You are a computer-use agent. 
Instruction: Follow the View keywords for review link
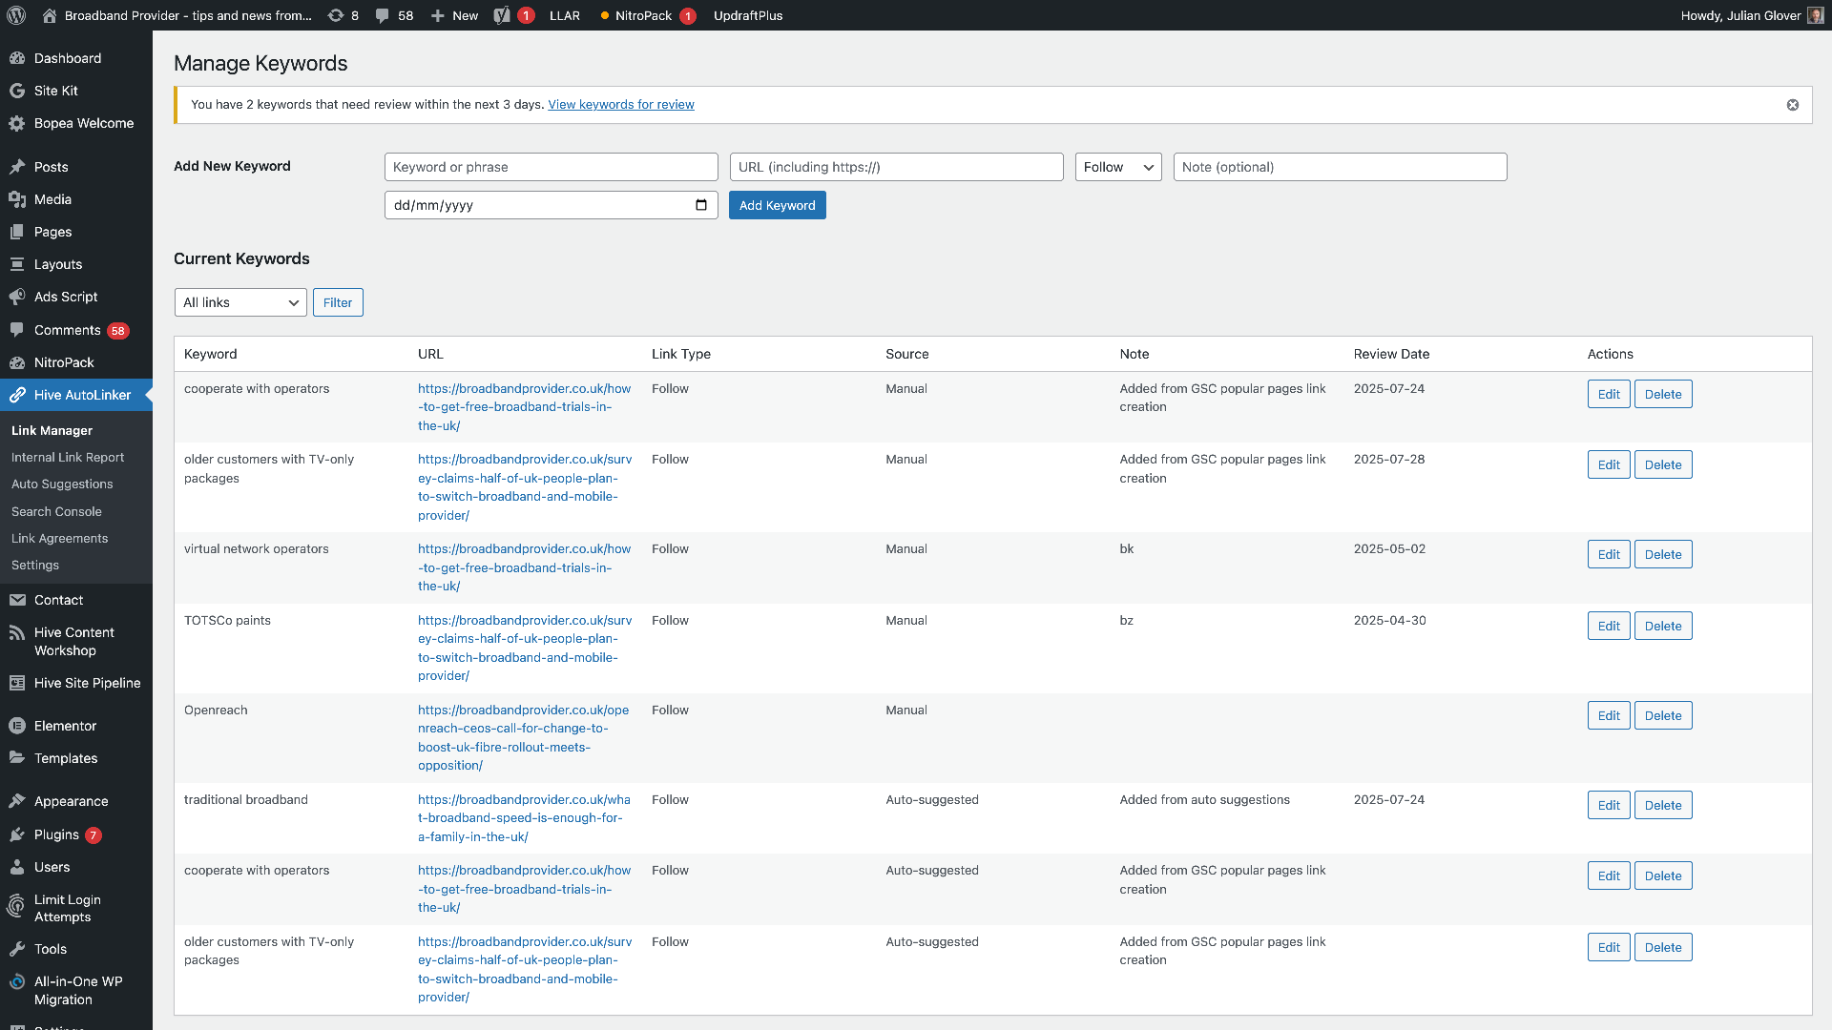tap(620, 104)
